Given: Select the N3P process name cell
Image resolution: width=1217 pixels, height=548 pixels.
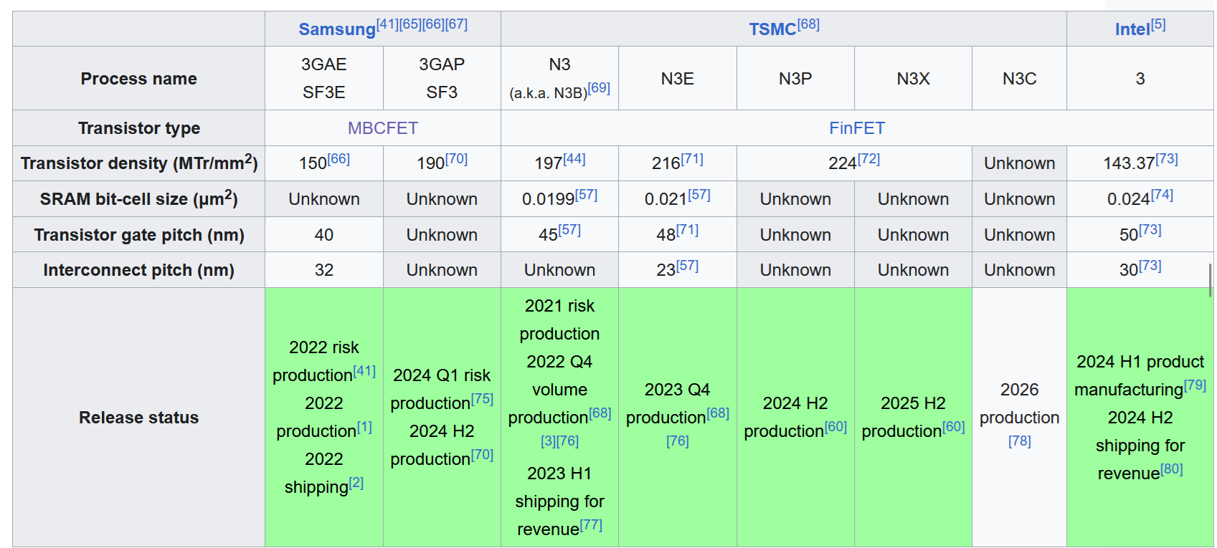Looking at the screenshot, I should (x=795, y=78).
